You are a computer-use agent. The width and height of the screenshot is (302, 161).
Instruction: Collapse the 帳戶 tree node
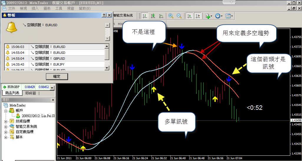[x=6, y=111]
